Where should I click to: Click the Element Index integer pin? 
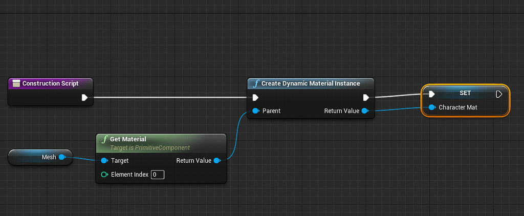pos(104,175)
